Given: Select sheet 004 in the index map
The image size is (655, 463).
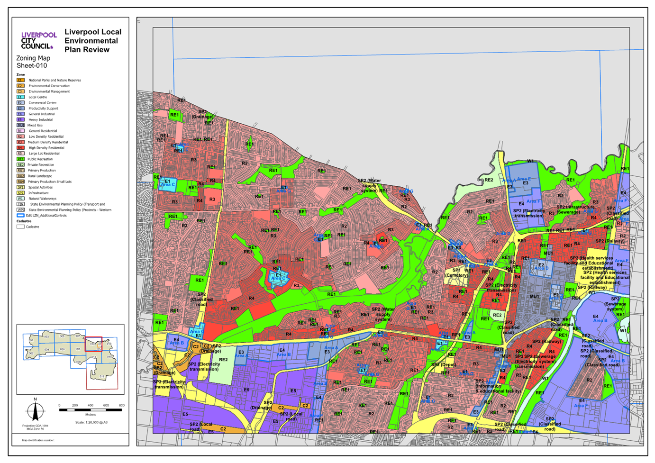Looking at the screenshot, I should click(46, 349).
